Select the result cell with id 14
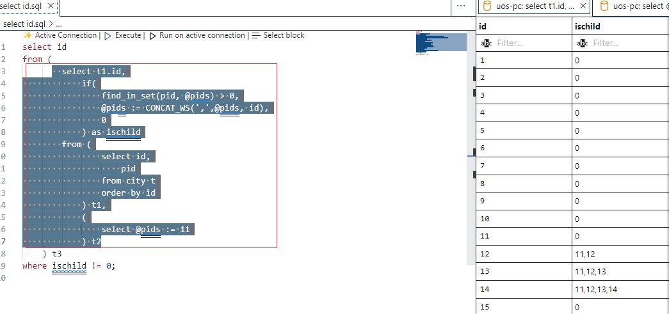 (x=524, y=289)
